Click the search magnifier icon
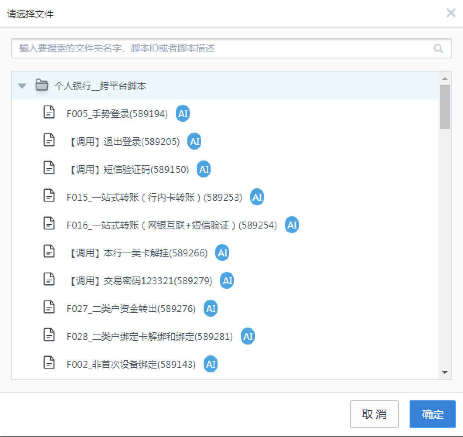 (x=438, y=49)
